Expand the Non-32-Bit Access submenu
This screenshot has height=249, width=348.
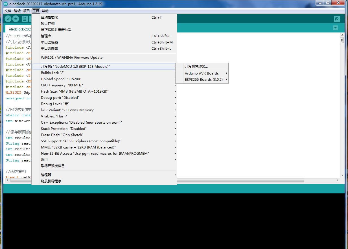104,154
